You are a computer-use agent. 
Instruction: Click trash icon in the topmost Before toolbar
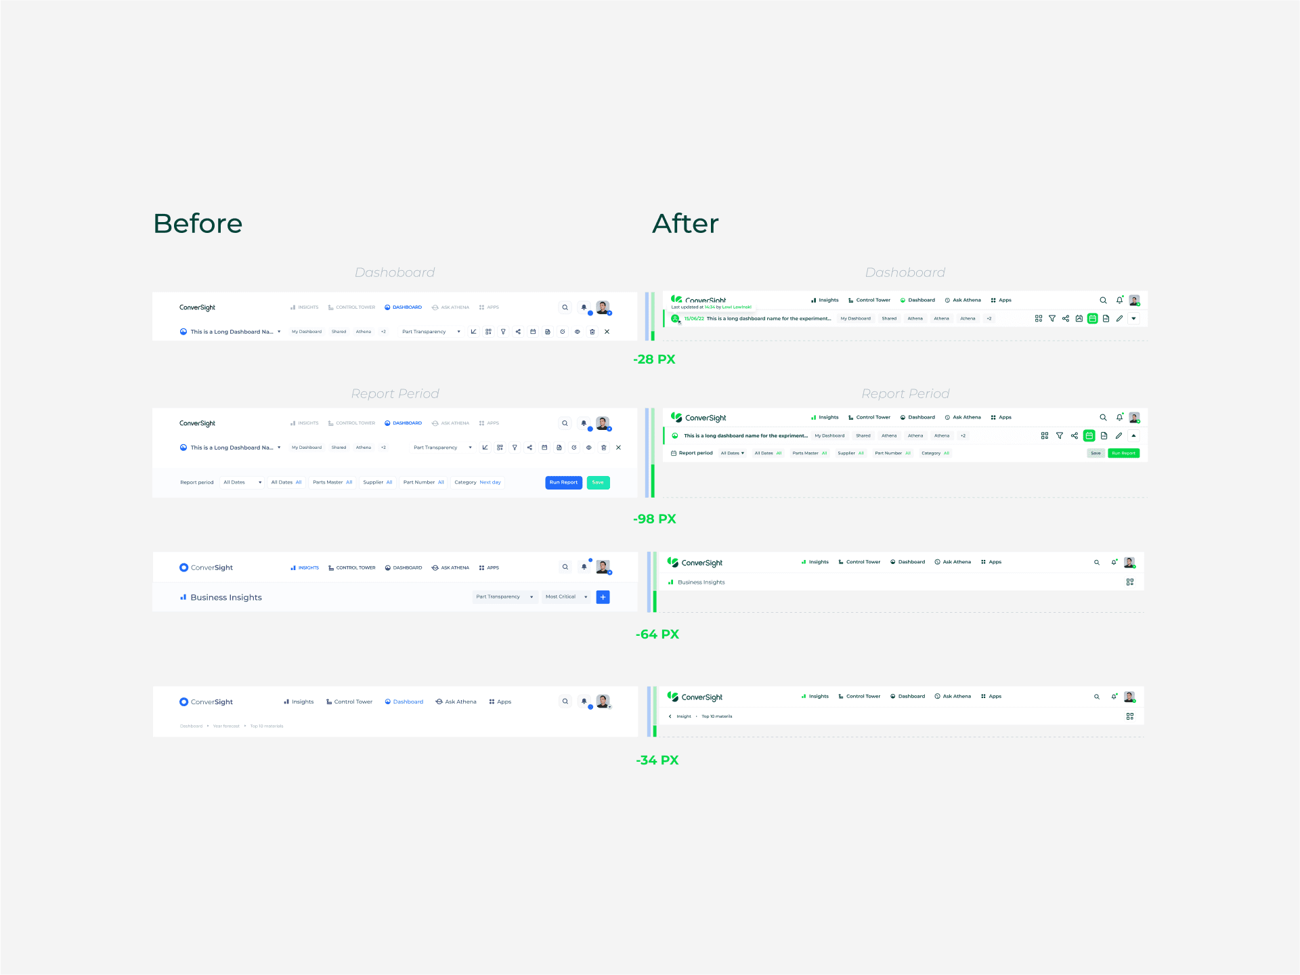click(592, 332)
